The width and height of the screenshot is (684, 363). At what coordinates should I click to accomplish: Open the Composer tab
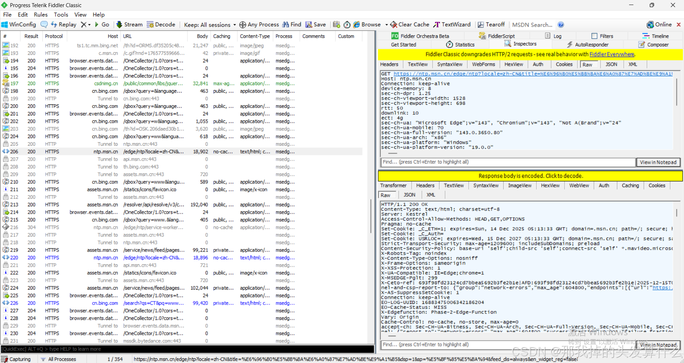click(653, 45)
